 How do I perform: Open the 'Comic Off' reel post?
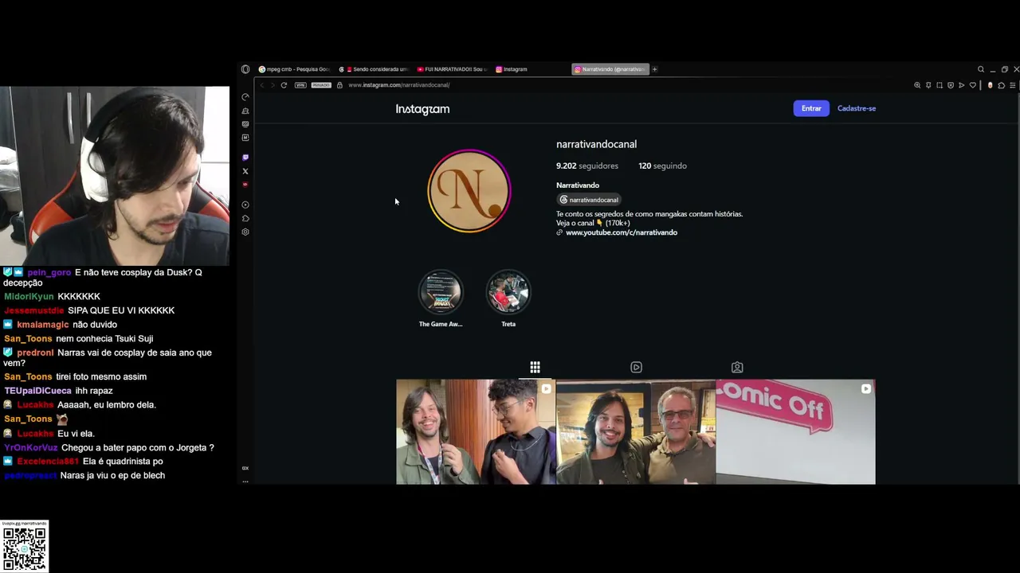pos(796,431)
